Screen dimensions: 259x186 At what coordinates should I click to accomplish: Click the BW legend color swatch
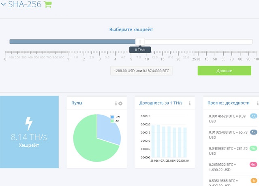click(x=112, y=117)
